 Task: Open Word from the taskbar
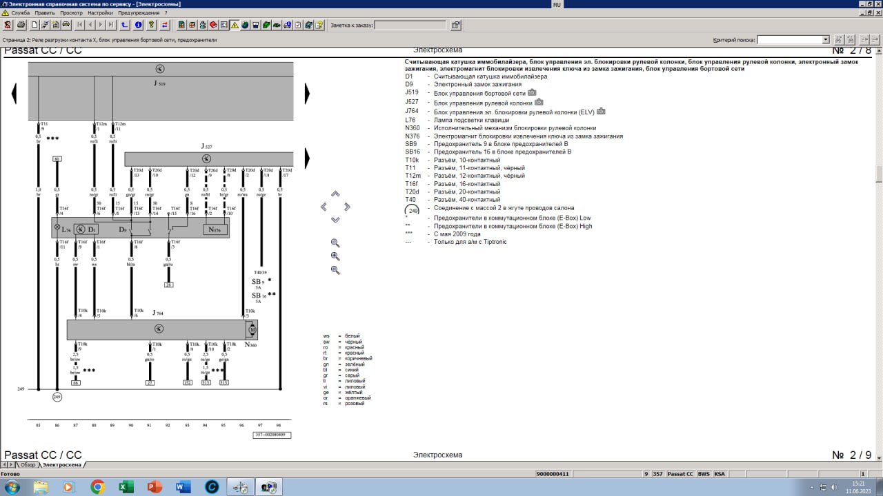point(183,487)
